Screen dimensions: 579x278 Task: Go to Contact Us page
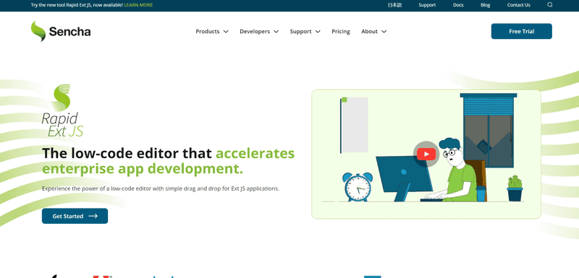518,5
